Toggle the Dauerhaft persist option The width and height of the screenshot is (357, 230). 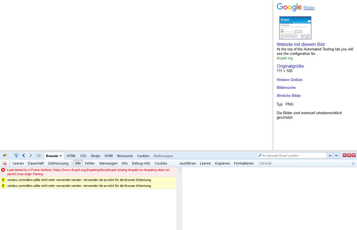point(36,163)
